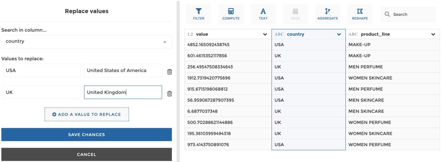
Task: Open the Compute calculator tool
Action: tap(231, 14)
